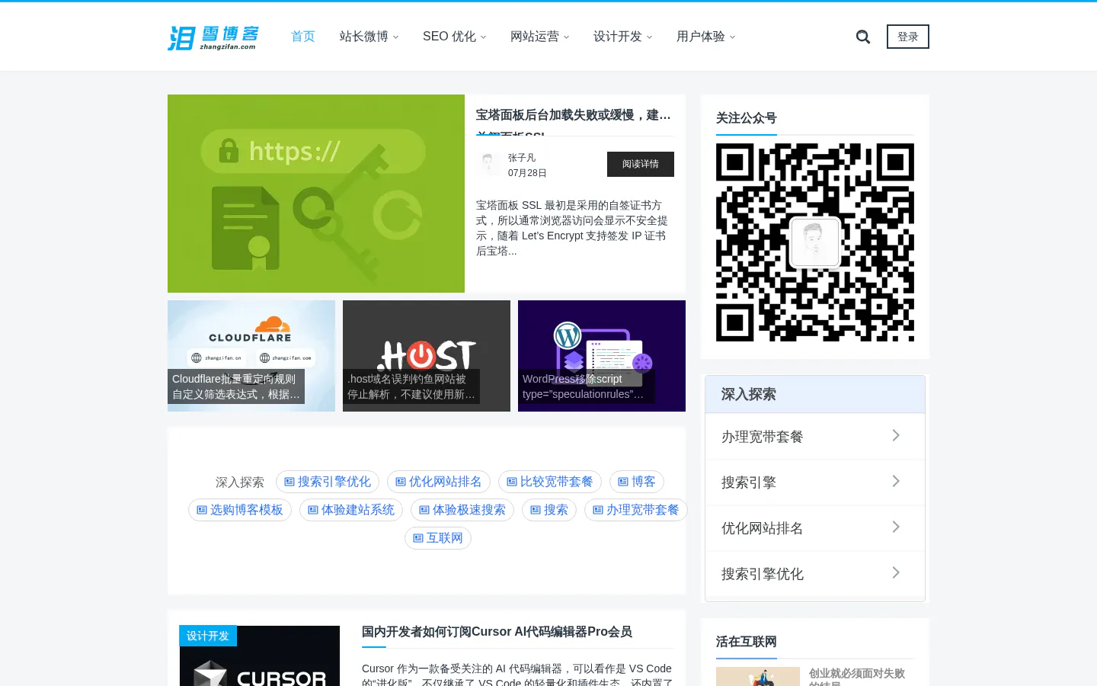Viewport: 1097px width, 686px height.
Task: Click the 搜索引擎优化 tag pill
Action: point(328,482)
